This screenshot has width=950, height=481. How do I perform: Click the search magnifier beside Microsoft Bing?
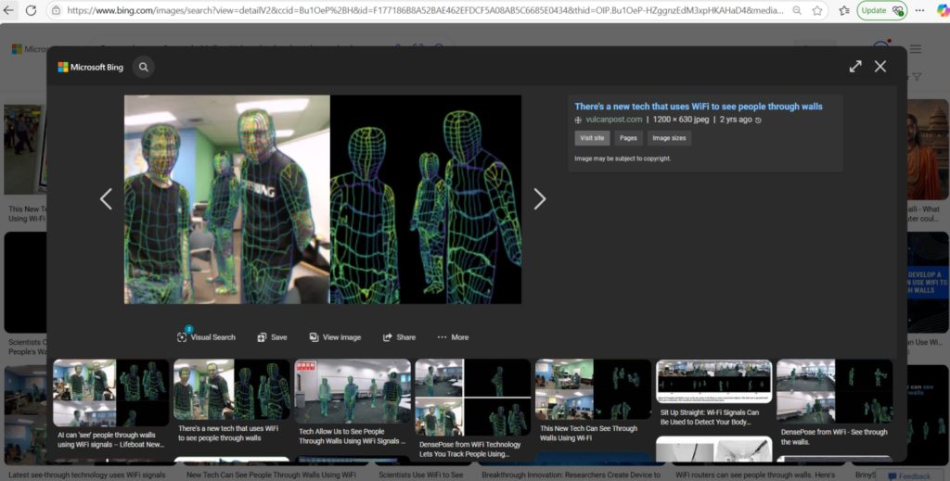point(143,67)
